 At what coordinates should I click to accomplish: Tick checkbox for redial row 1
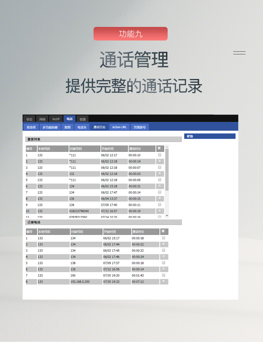coord(160,155)
